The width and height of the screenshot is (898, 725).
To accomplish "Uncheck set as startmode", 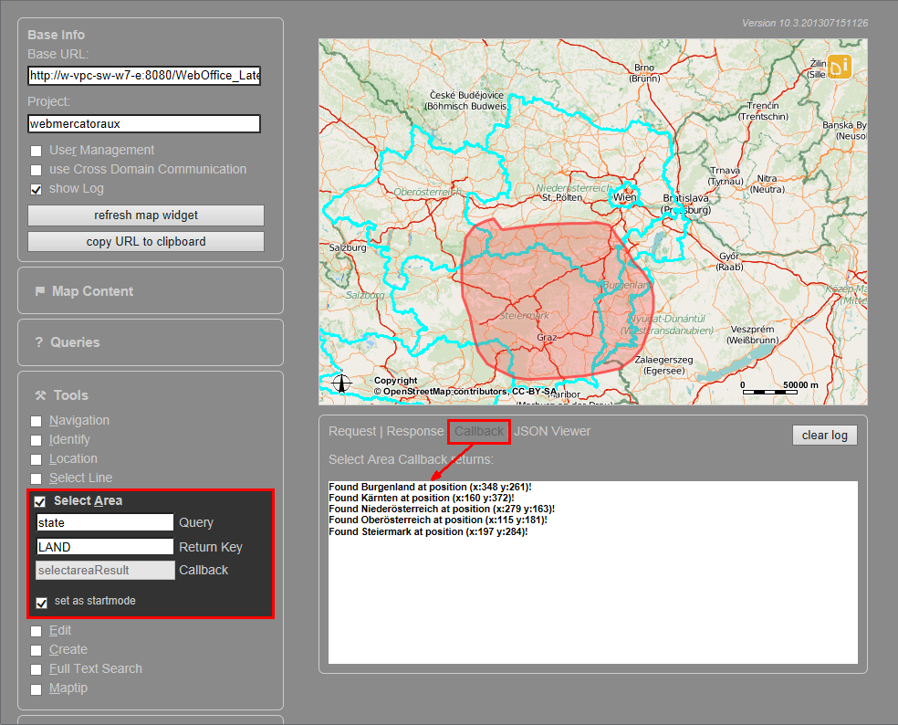I will (x=41, y=603).
